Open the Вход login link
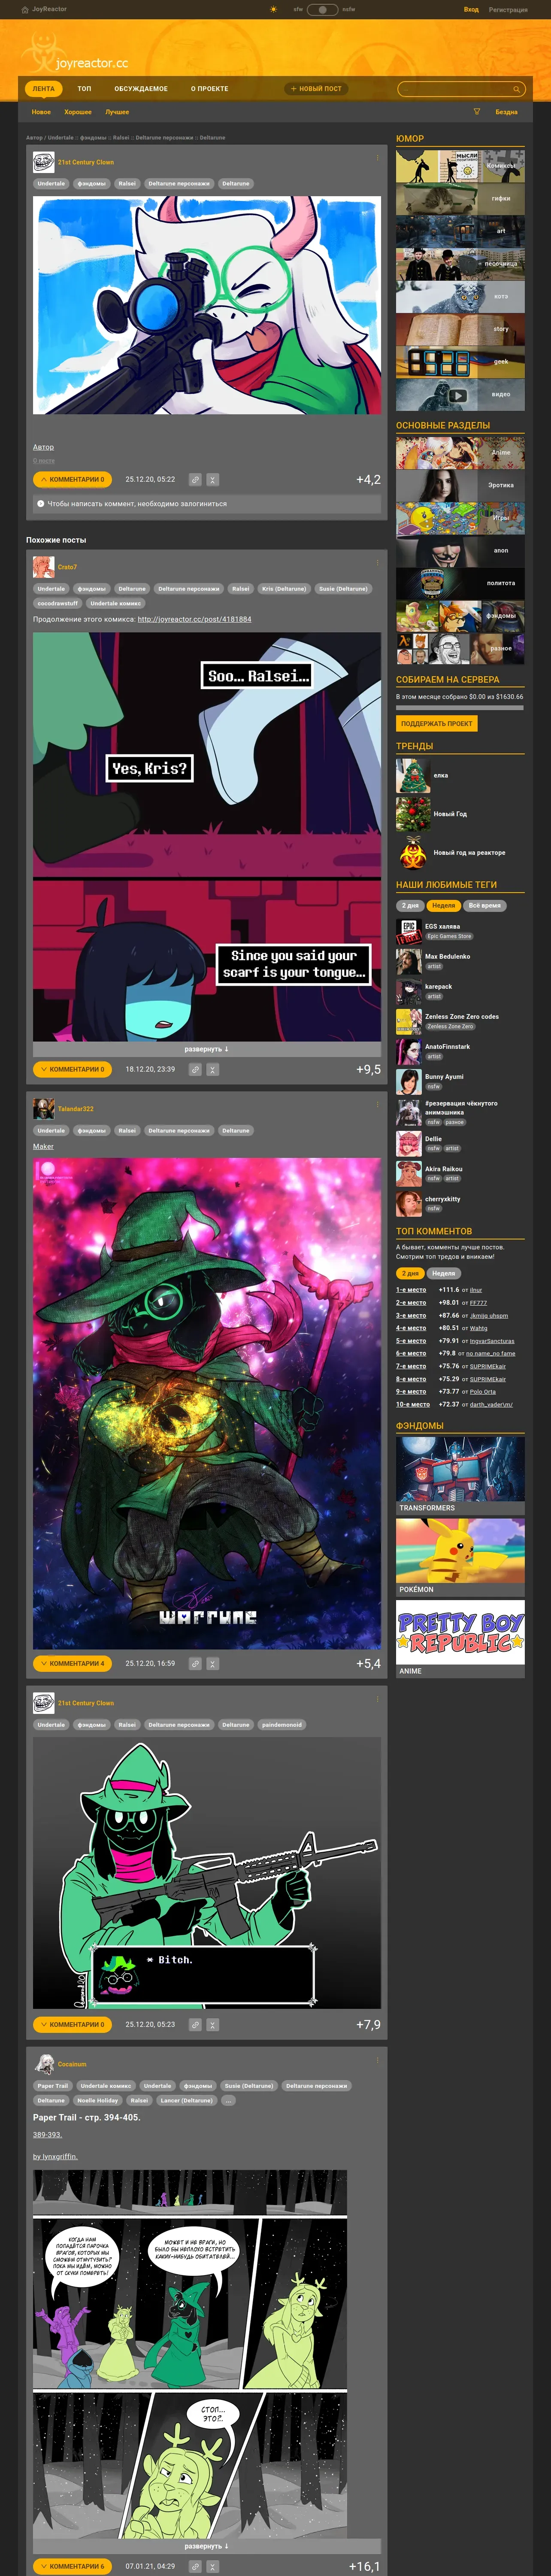Viewport: 551px width, 2576px height. [471, 10]
